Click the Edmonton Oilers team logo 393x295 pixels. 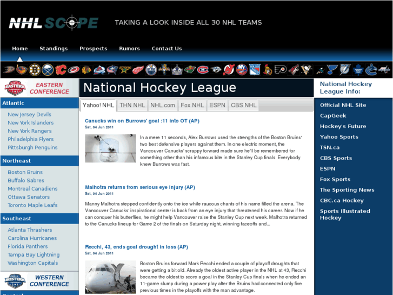click(151, 69)
